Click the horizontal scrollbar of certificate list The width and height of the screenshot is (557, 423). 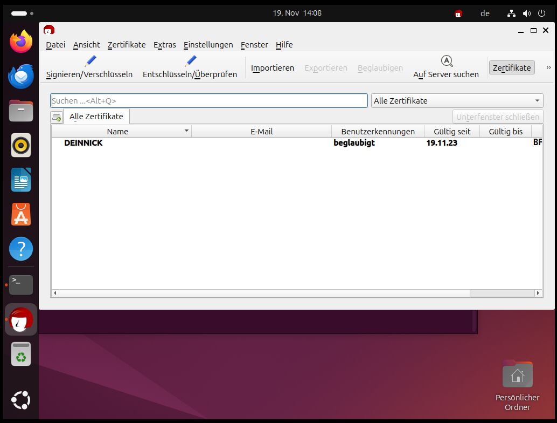[x=264, y=293]
